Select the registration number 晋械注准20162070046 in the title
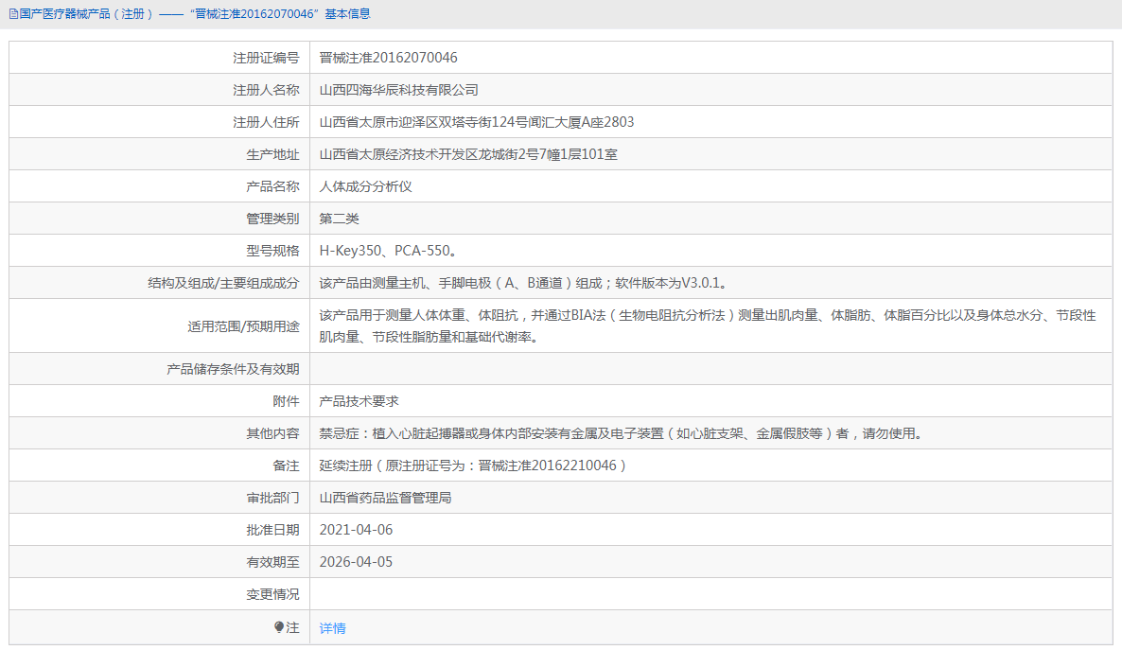This screenshot has width=1122, height=650. [x=250, y=13]
